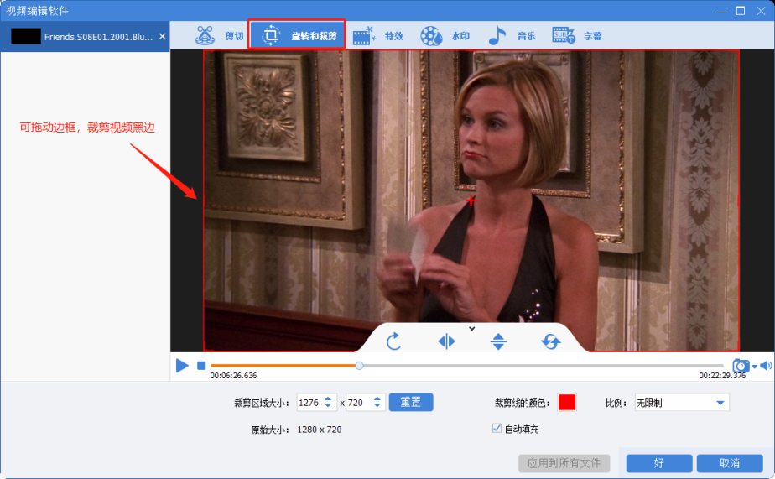The width and height of the screenshot is (775, 479).
Task: Decrease crop width with down arrow
Action: 328,406
